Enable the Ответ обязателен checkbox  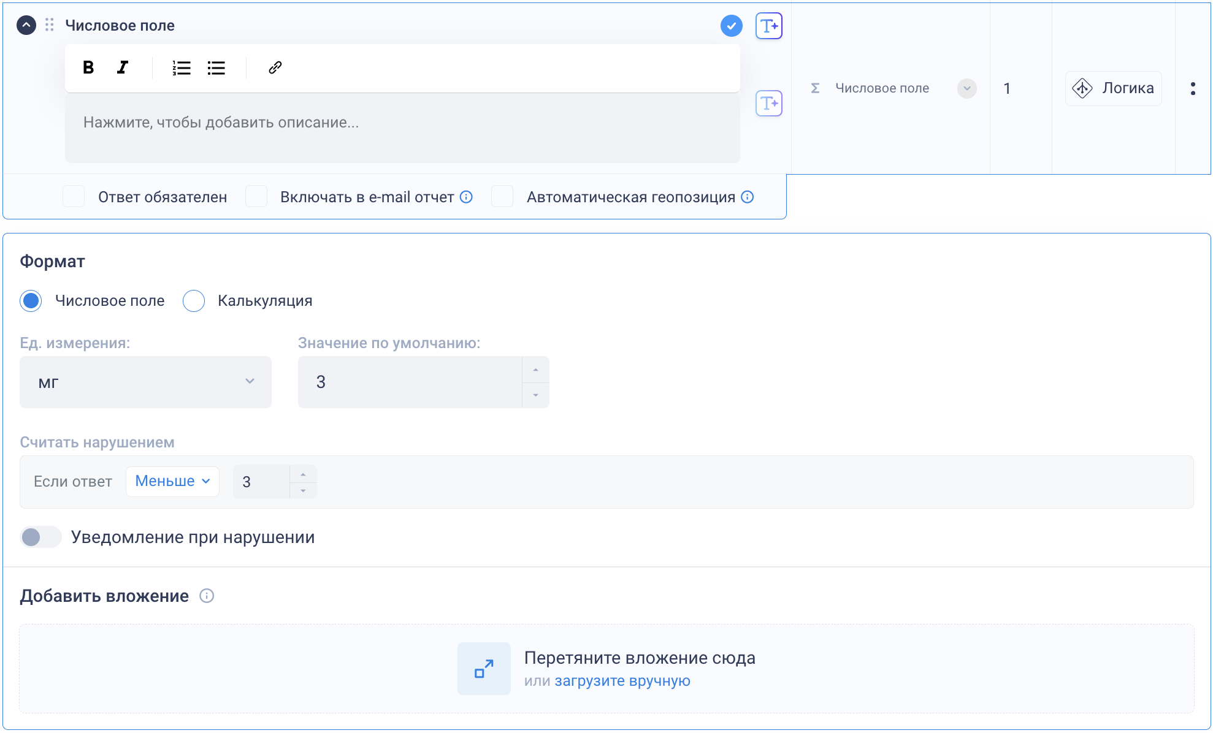point(74,197)
